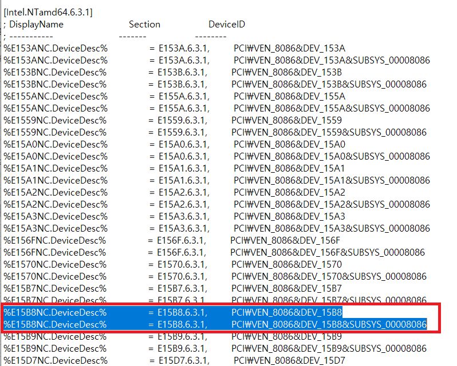Click the device ID DEV_1570&SUBSYS_00008086

click(x=329, y=276)
